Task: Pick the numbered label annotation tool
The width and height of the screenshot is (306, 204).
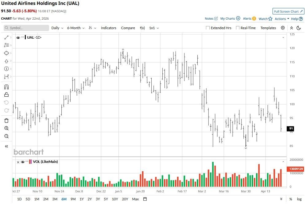Action: pos(6,69)
